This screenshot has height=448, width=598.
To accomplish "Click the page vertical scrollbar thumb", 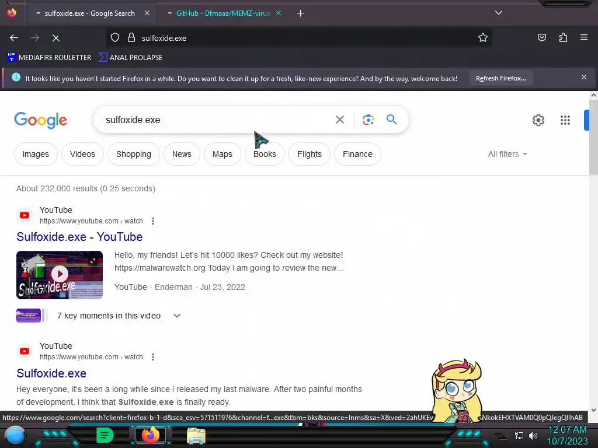I will click(x=593, y=137).
